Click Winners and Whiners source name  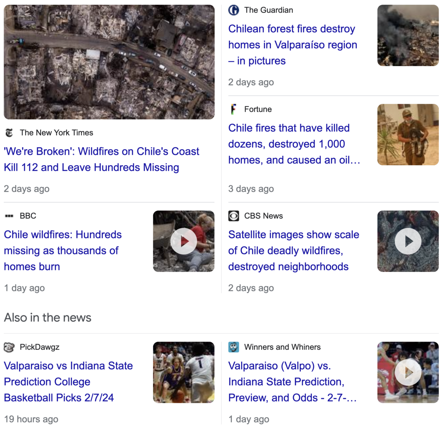(282, 347)
